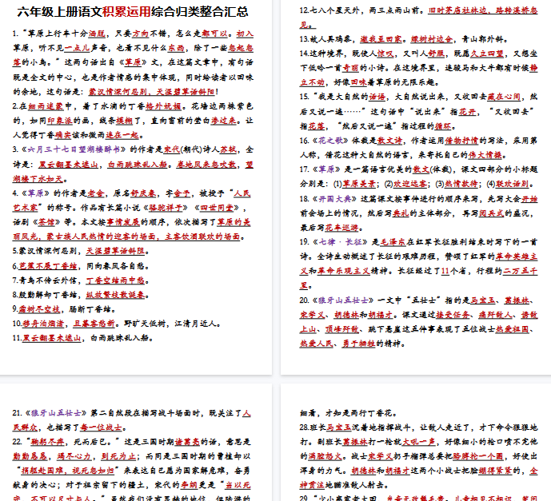Click the verse "移舟泊烟渚" in item 10

(x=43, y=324)
